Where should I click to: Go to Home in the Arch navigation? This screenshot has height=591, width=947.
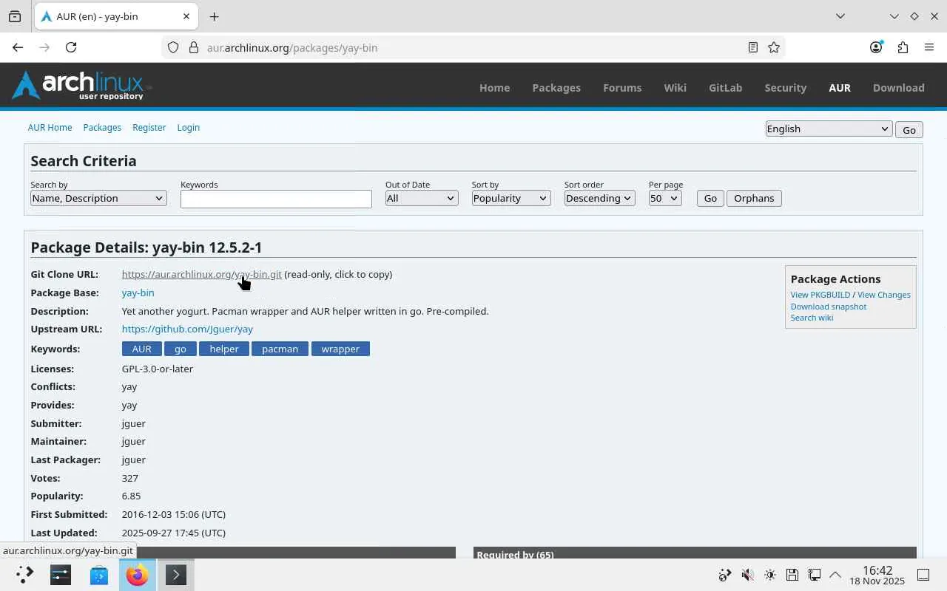[x=494, y=87]
